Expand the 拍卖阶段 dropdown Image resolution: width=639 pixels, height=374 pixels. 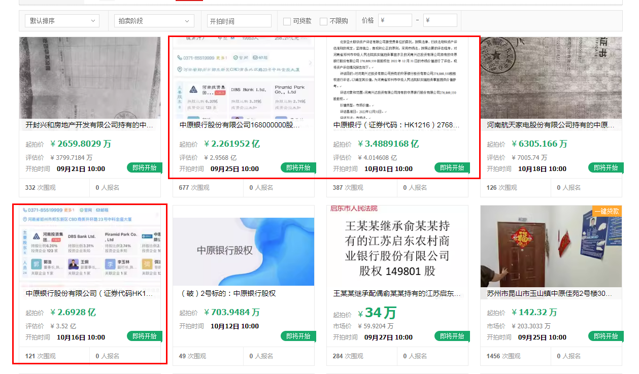[154, 21]
